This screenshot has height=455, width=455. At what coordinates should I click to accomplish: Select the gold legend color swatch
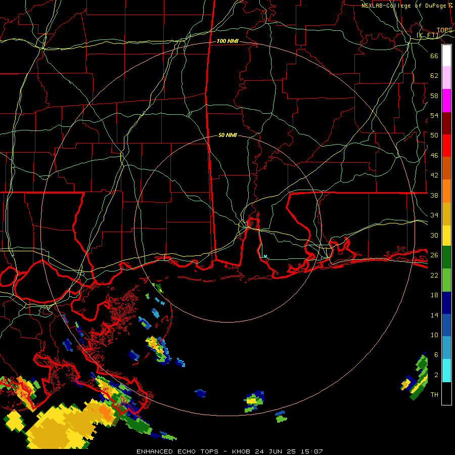tap(446, 214)
